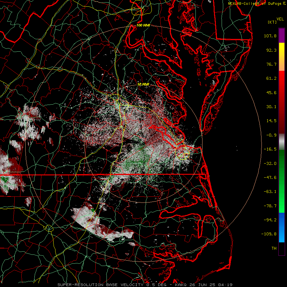Pick the black TH segment of the color bar
This screenshot has width=287, height=287.
[x=282, y=249]
